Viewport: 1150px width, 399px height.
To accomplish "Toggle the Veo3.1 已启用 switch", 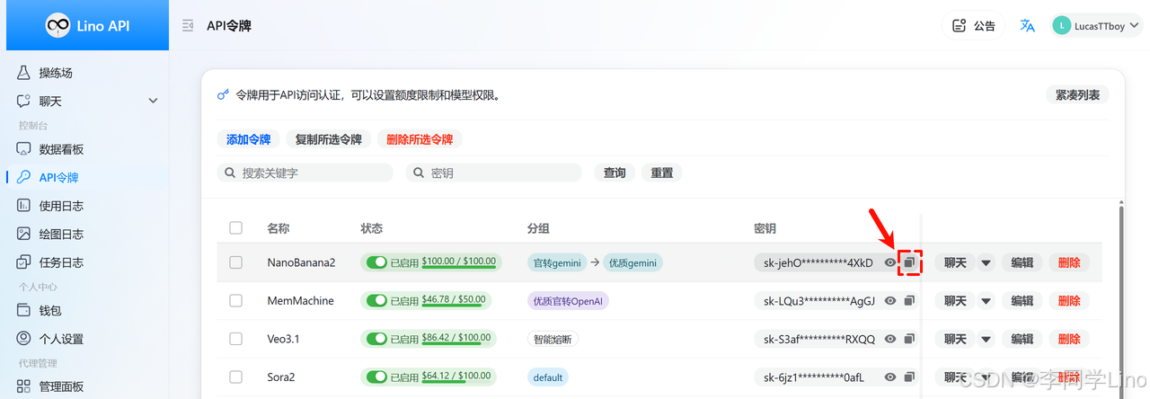I will 376,339.
